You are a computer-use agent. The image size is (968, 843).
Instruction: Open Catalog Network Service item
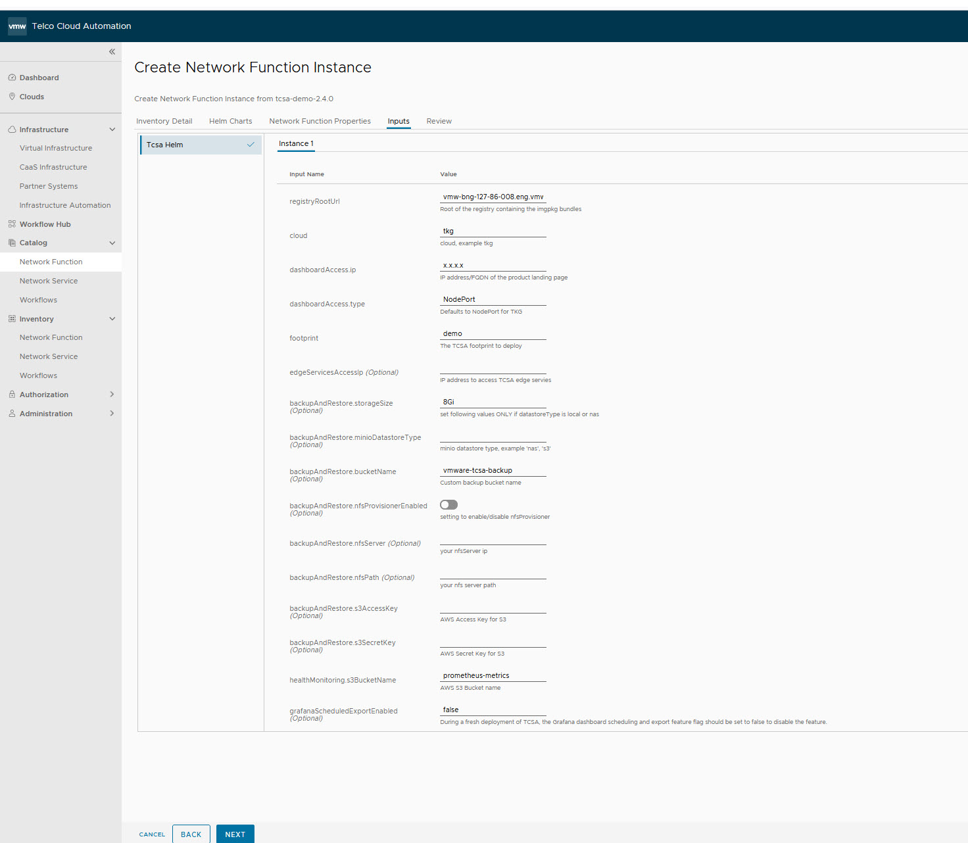[x=49, y=281]
